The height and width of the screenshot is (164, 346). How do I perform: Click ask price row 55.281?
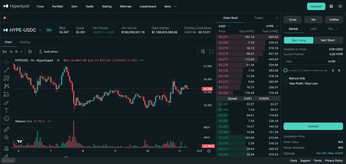pos(248,37)
